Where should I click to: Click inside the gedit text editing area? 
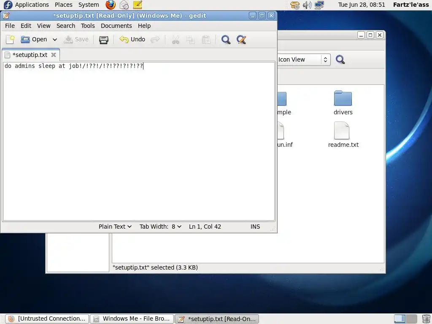(139, 141)
